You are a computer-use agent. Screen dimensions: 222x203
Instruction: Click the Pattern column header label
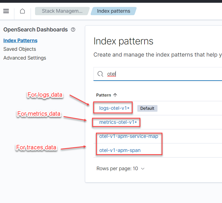[103, 95]
